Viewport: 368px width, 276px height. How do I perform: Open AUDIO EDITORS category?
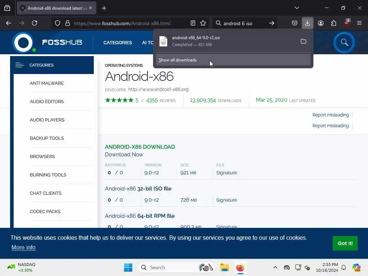click(47, 101)
